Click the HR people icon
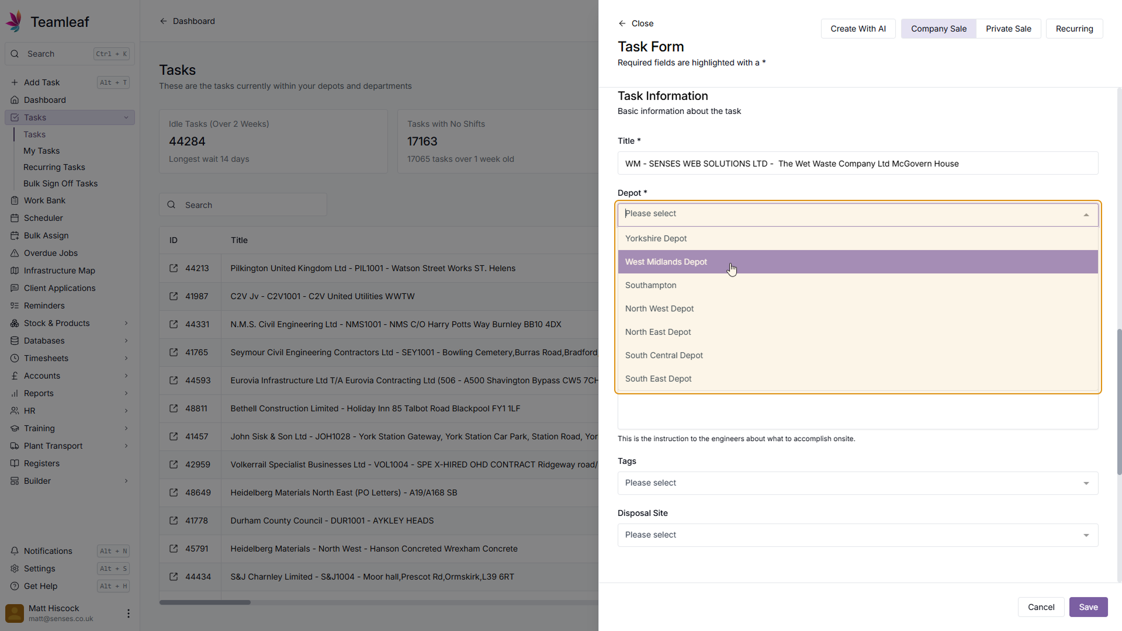The image size is (1122, 631). [15, 411]
